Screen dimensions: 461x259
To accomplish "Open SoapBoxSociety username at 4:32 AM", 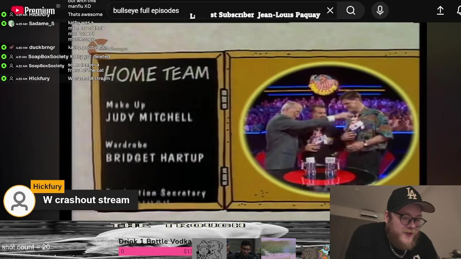I will (46, 66).
